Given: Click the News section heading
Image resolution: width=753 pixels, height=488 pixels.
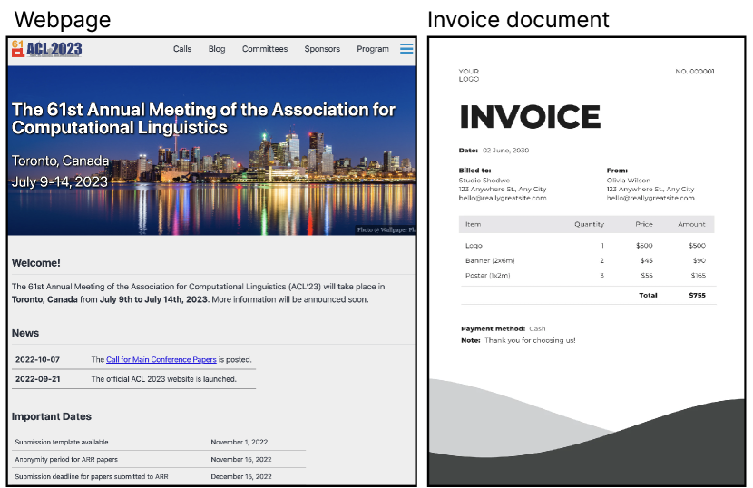Looking at the screenshot, I should (x=25, y=333).
